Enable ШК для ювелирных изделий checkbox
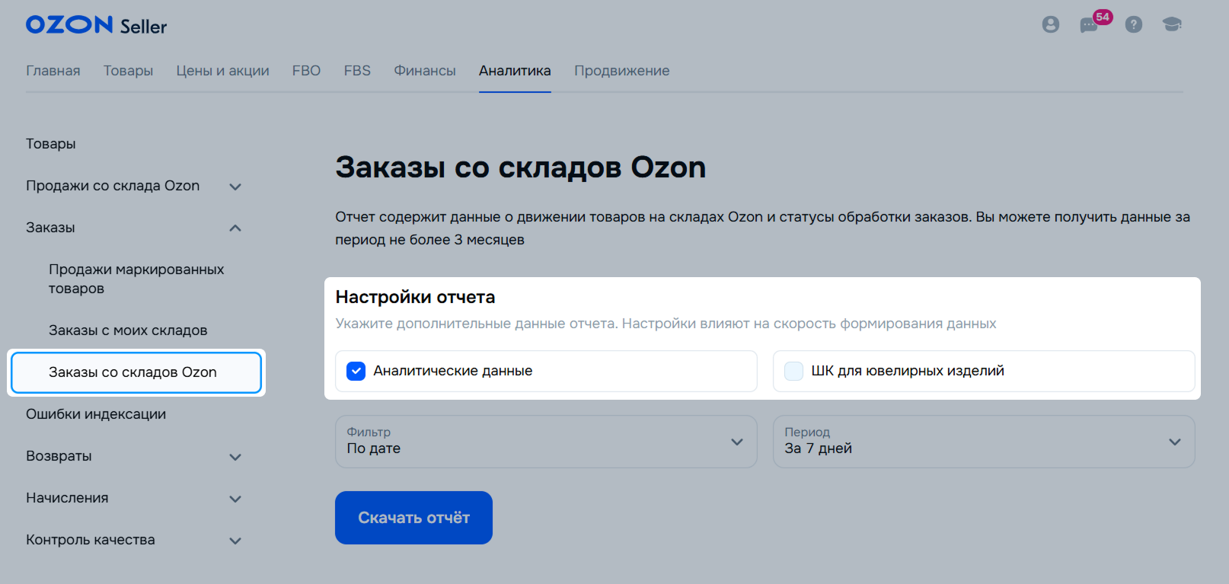The image size is (1229, 584). click(793, 371)
